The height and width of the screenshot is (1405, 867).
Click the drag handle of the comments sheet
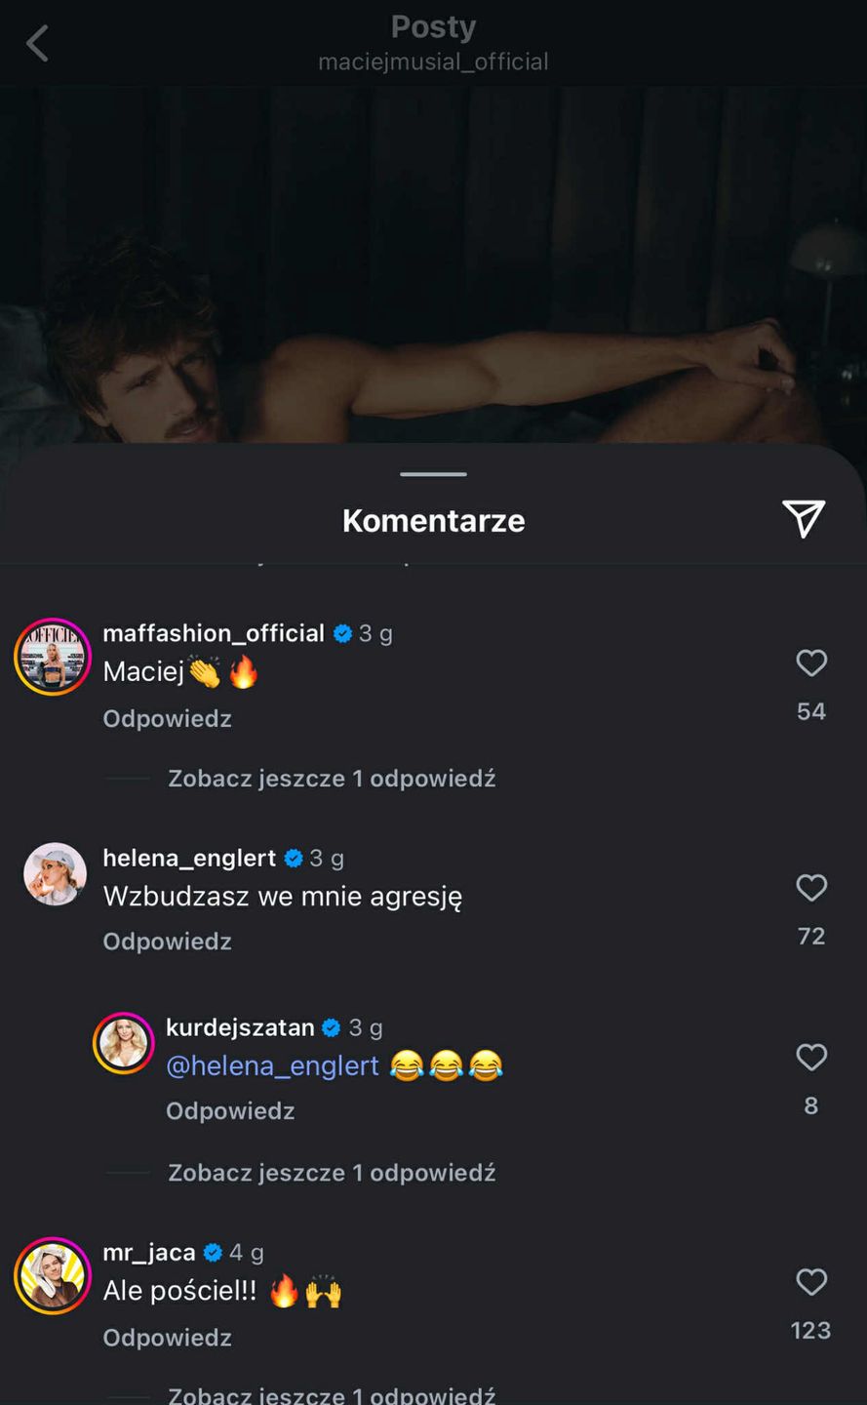click(x=433, y=474)
